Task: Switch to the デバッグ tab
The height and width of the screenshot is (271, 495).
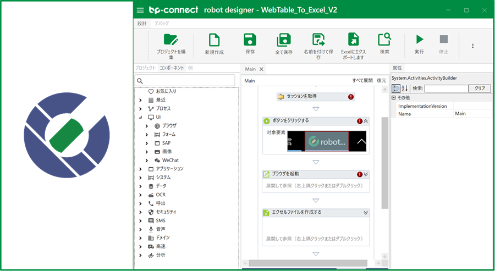Action: coord(161,24)
